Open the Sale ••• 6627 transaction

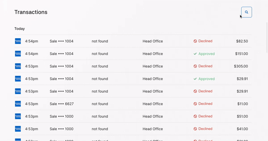[x=62, y=104]
